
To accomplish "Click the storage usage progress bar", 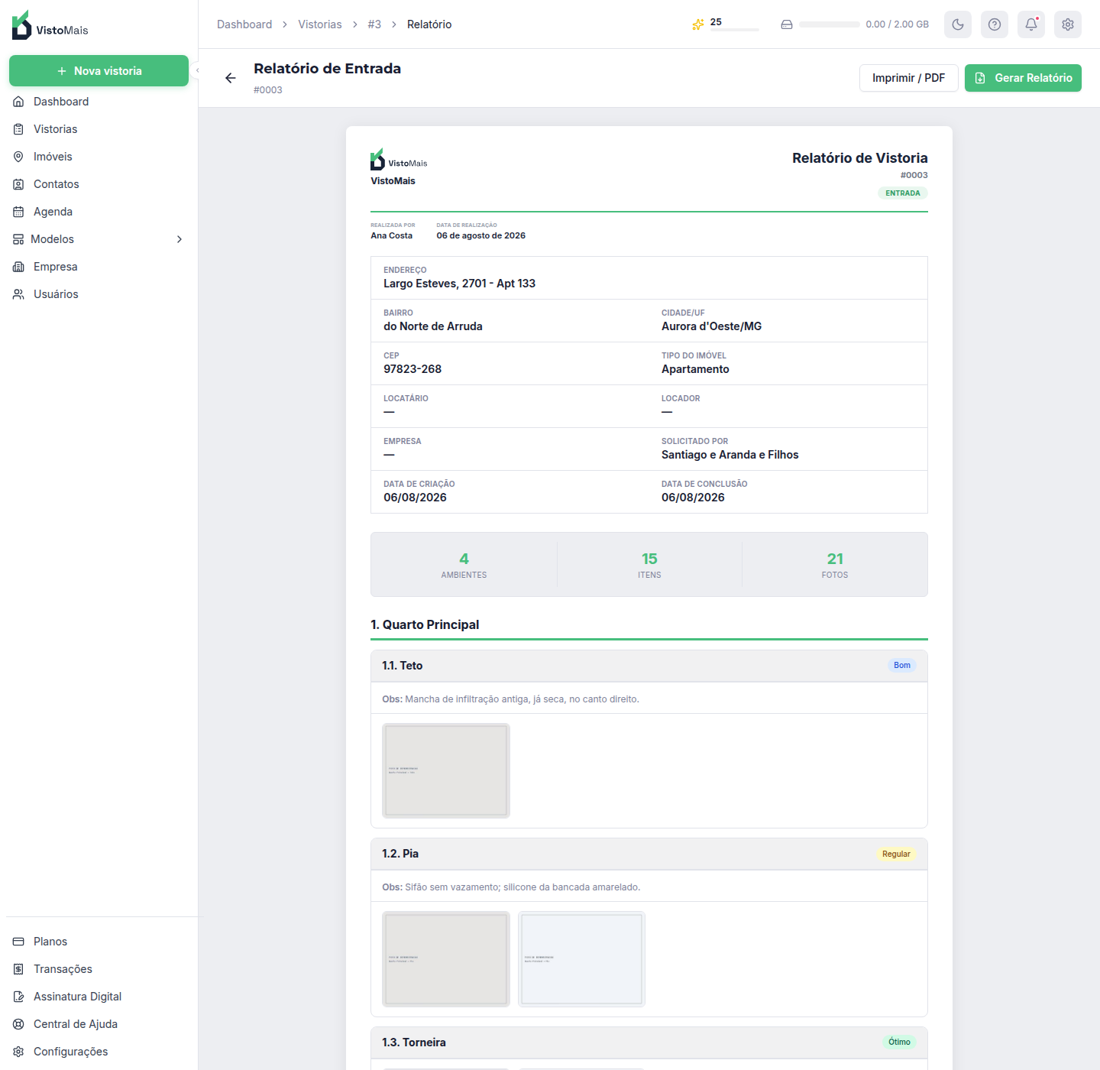I will 830,24.
